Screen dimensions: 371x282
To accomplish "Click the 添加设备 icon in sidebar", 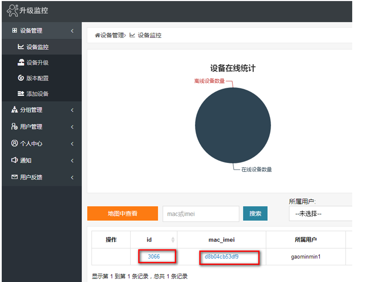I will (x=21, y=94).
